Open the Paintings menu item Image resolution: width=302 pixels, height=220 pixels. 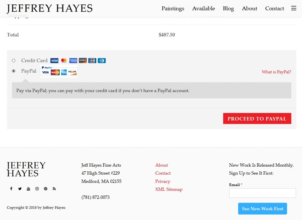(173, 9)
